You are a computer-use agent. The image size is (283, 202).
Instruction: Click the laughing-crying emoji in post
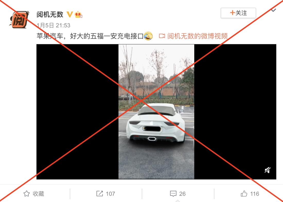pos(148,36)
